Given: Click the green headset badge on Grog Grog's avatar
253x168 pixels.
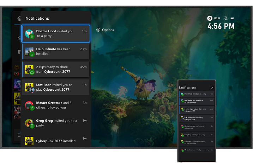Looking at the screenshot, I should click(32, 126).
